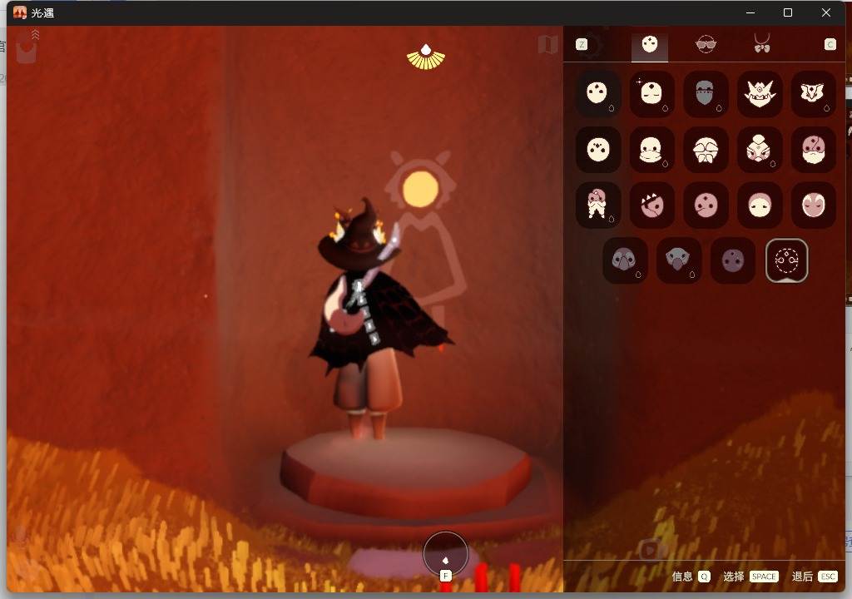Viewport: 852px width, 599px height.
Task: Tap the candle F interact button
Action: click(x=446, y=556)
